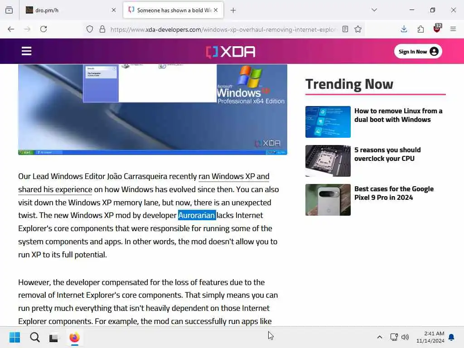This screenshot has width=464, height=348.
Task: Expand the list all tabs dropdown
Action: (374, 10)
